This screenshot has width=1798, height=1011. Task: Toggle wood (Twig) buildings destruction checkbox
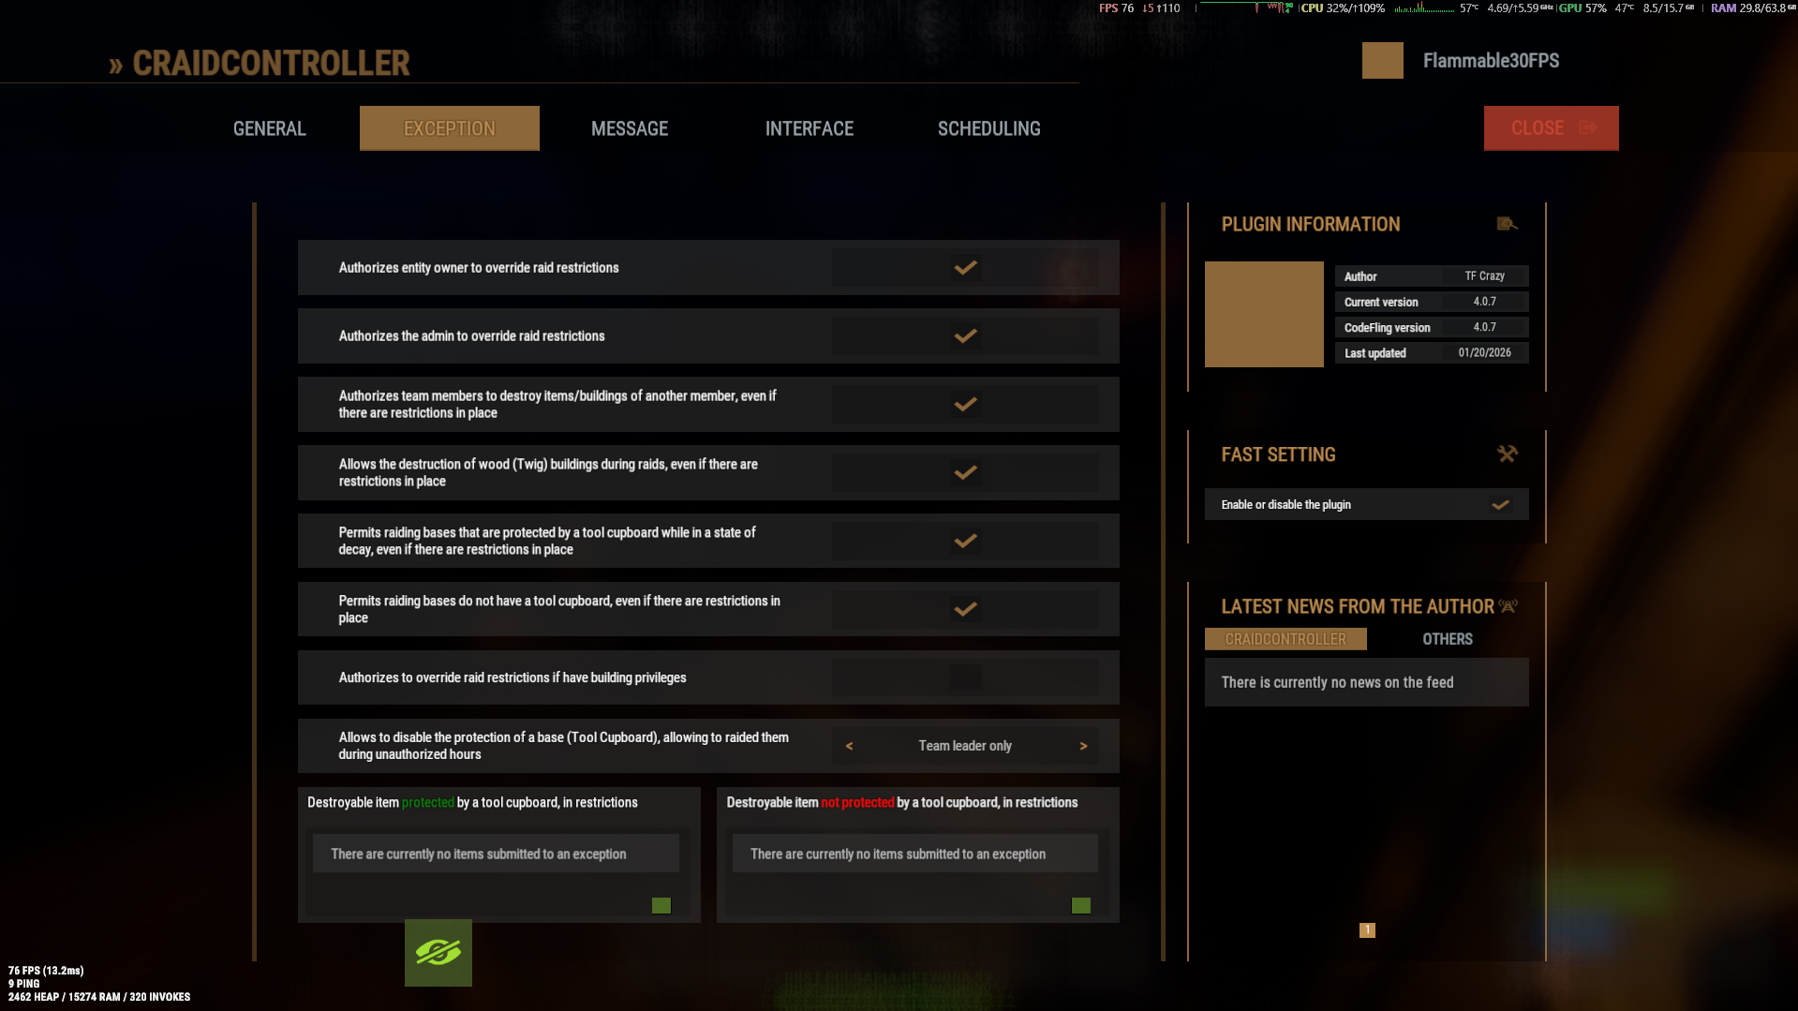tap(965, 473)
